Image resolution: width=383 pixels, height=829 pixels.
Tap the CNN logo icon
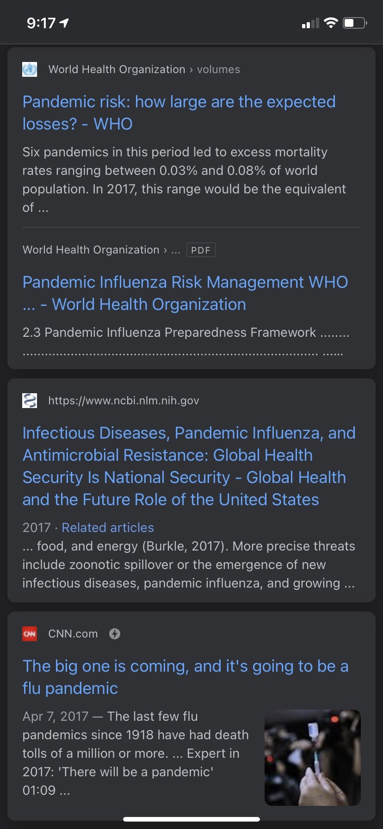pyautogui.click(x=30, y=634)
